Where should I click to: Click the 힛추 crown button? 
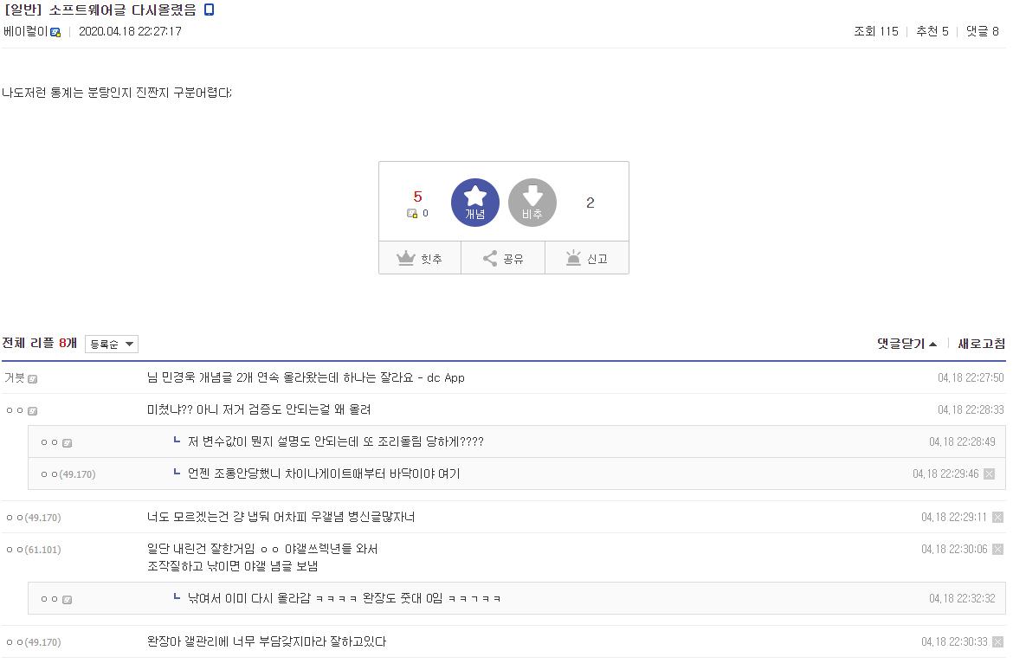(420, 258)
